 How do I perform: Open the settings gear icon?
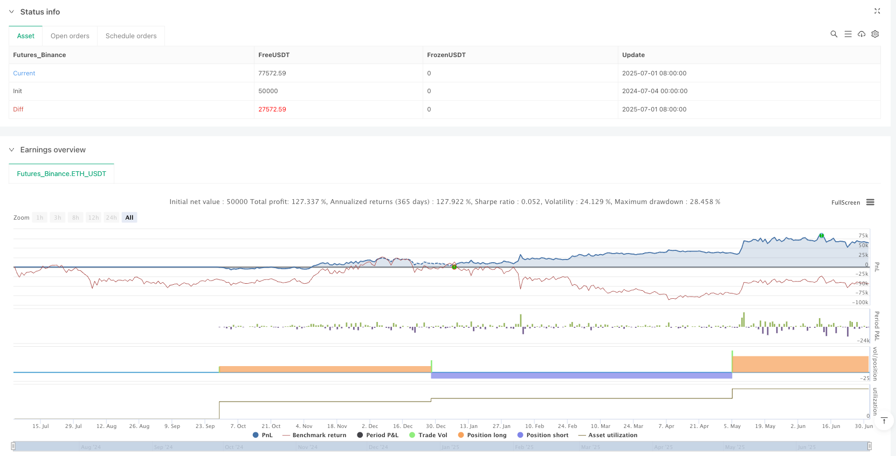coord(875,34)
